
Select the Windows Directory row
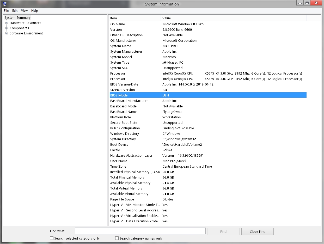tap(208, 134)
